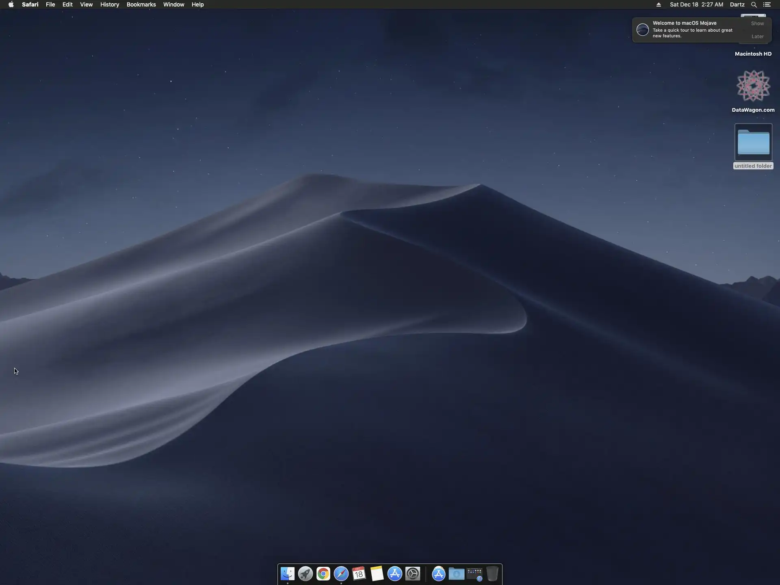Open Google Chrome in the Dock
This screenshot has width=780, height=585.
pyautogui.click(x=323, y=574)
